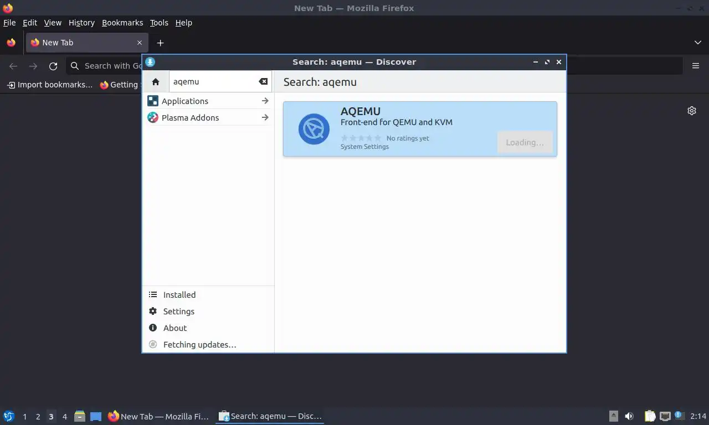This screenshot has height=425, width=709.
Task: Open the update notifier tray icon
Action: click(679, 416)
